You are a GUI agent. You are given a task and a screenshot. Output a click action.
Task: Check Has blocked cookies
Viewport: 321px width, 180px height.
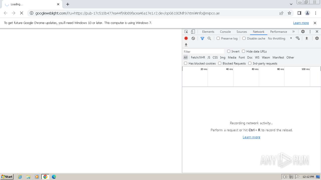[186, 63]
